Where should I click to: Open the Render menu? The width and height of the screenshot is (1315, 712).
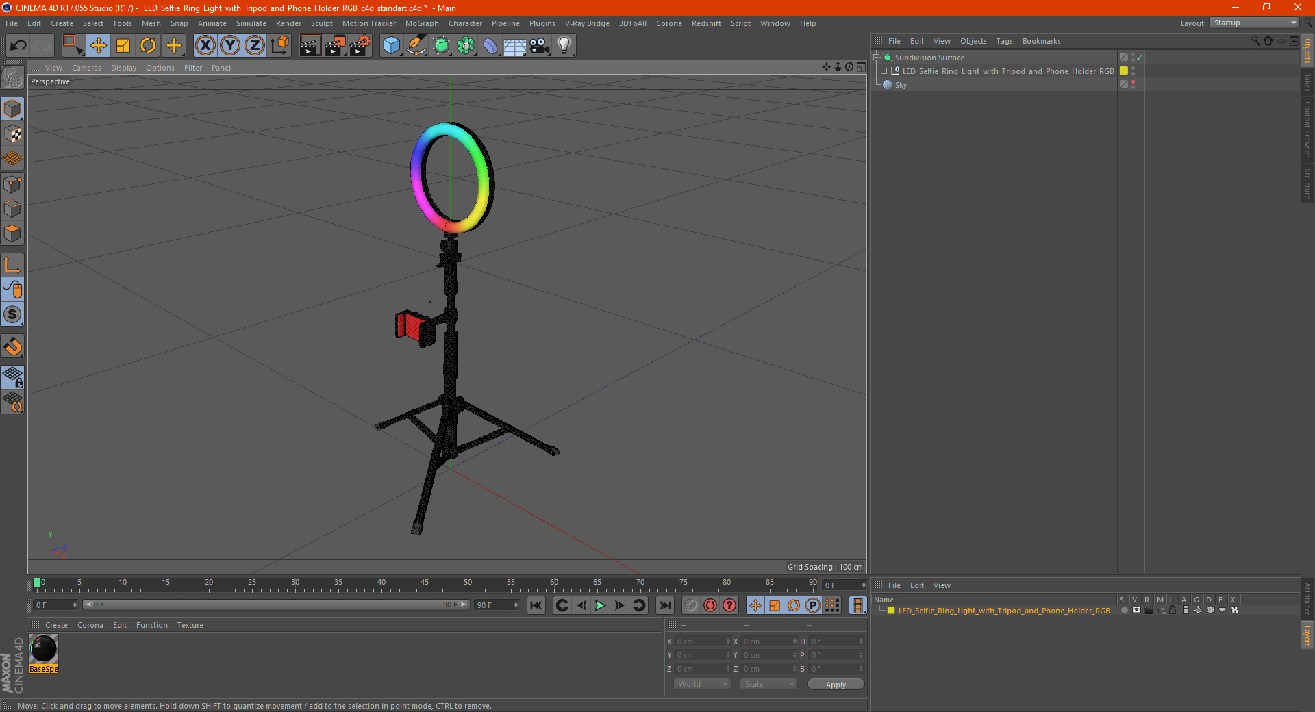coord(288,23)
